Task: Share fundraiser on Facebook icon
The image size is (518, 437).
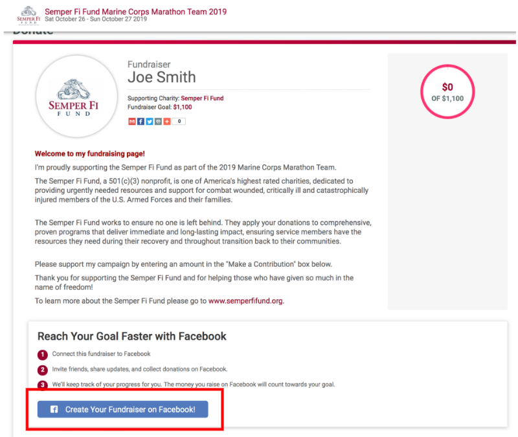Action: (141, 122)
